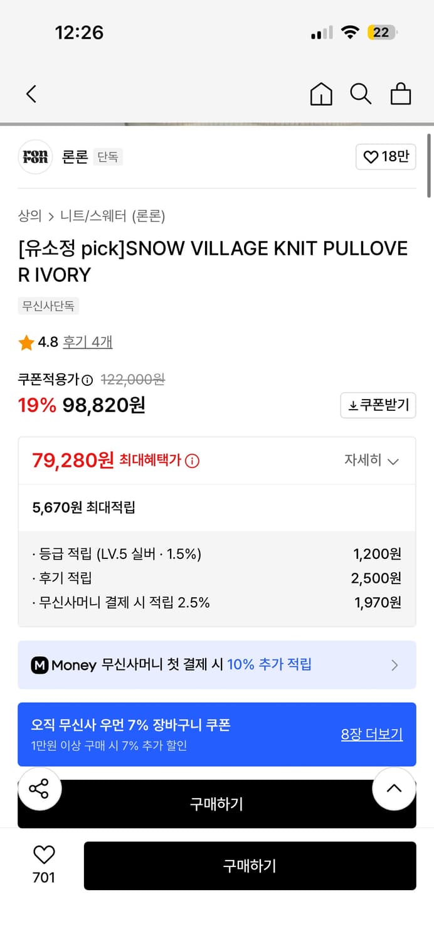Tap the back arrow at top left
Screen dimensions: 434x941
pyautogui.click(x=31, y=93)
